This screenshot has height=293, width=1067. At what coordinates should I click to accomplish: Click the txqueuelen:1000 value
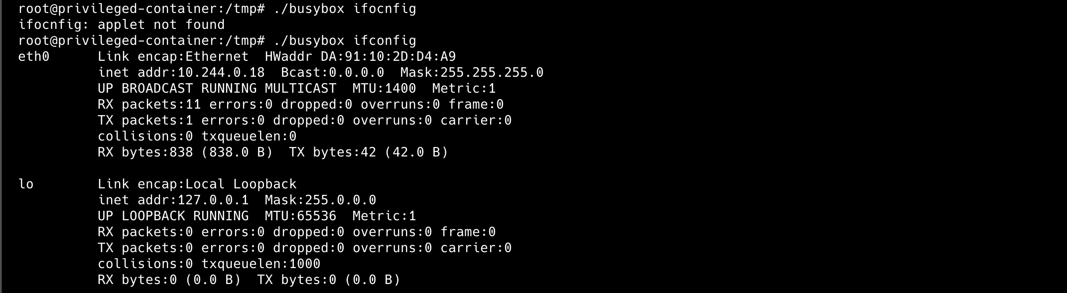pos(261,264)
